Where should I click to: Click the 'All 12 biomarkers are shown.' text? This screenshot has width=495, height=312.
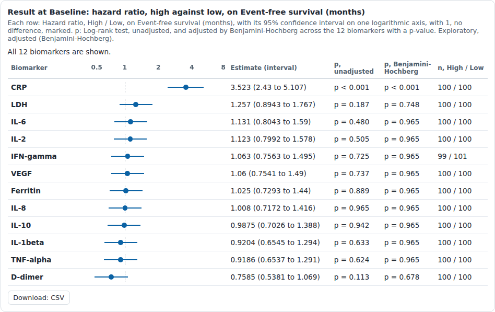click(x=59, y=52)
